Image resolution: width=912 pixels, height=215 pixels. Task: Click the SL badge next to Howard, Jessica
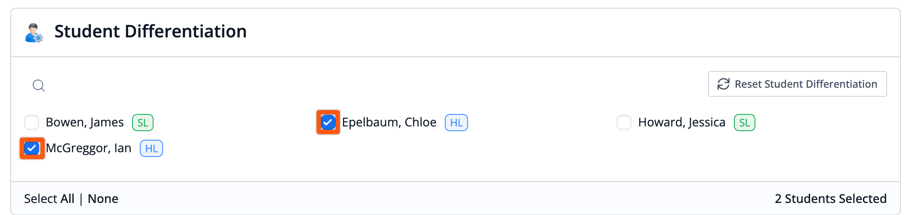(744, 123)
